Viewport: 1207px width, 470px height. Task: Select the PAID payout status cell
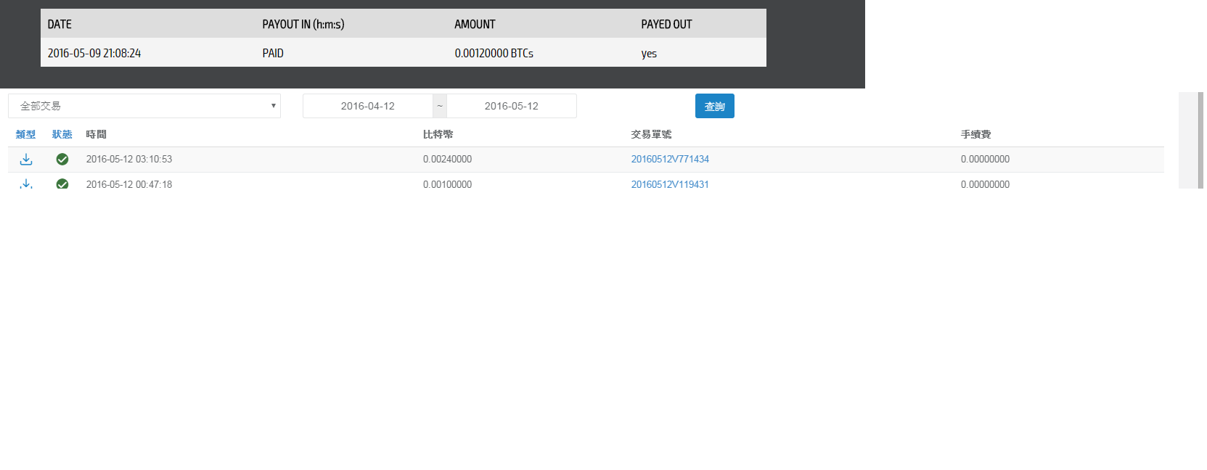pos(273,53)
